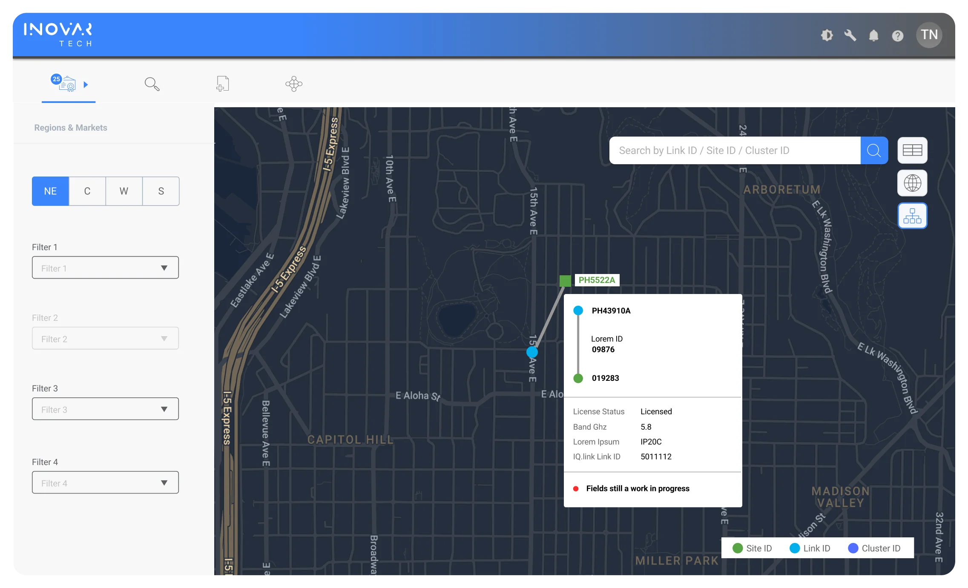968x588 pixels.
Task: Click the Link ID / Site ID search field
Action: [x=735, y=150]
